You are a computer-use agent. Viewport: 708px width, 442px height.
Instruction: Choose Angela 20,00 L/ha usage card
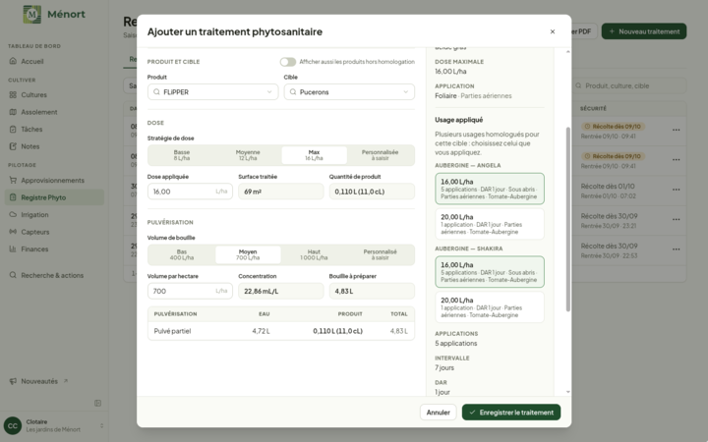490,224
